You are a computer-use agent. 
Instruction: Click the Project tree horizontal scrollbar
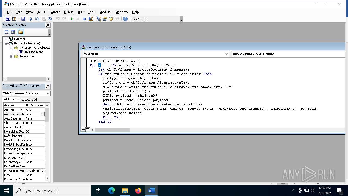pyautogui.click(x=26, y=79)
